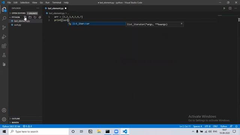Viewport: 240px width, 135px height.
Task: Open the Edit menu
Action: pyautogui.click(x=15, y=3)
